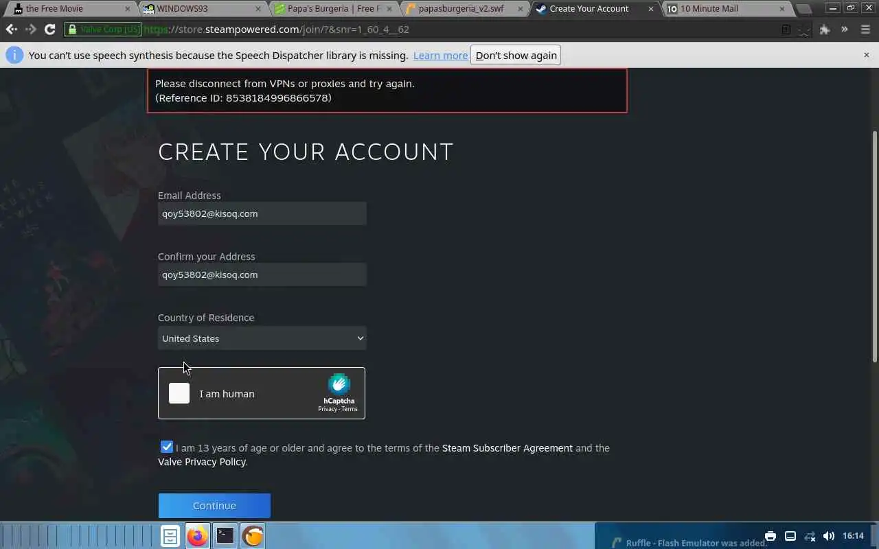Click the clipboard-like icon in the address bar
The height and width of the screenshot is (549, 879).
pos(786,30)
